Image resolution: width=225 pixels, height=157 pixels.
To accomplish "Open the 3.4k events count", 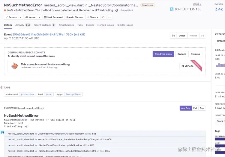I will coord(219,9).
